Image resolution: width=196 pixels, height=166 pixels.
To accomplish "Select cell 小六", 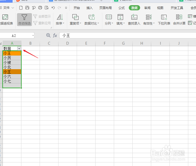I will pos(12,76).
